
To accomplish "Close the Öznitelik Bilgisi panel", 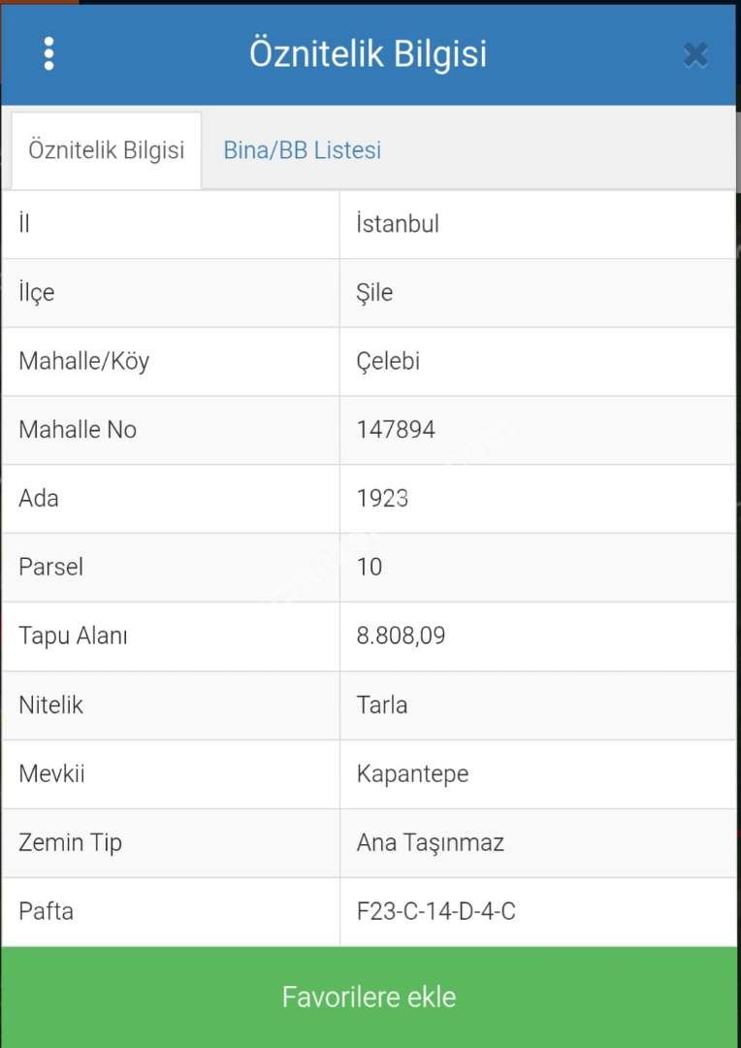I will click(x=694, y=54).
